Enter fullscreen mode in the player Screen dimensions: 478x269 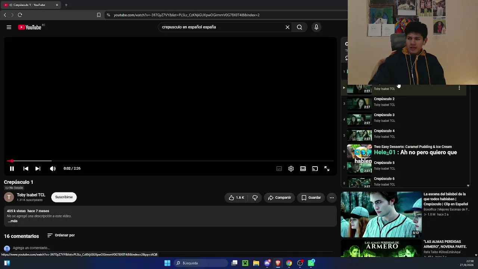[x=327, y=168]
